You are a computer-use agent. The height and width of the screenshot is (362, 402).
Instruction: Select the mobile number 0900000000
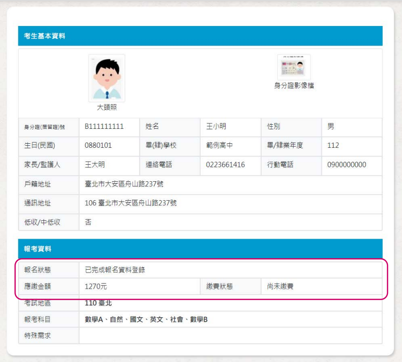(346, 165)
